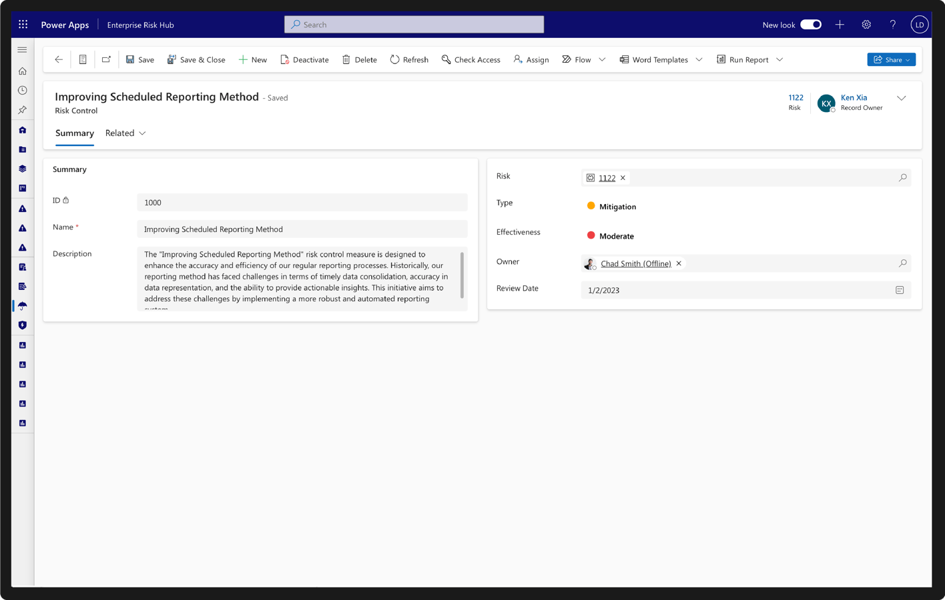
Task: Select the Moderate effectiveness option
Action: (610, 236)
